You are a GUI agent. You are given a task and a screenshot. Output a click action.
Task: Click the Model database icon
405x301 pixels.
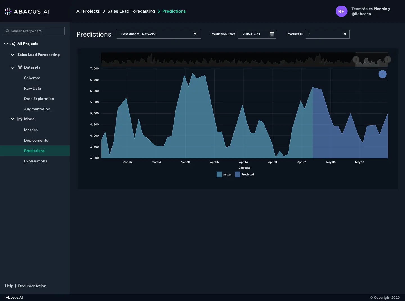tap(20, 119)
